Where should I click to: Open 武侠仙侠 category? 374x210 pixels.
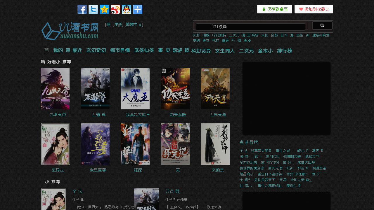pos(144,50)
